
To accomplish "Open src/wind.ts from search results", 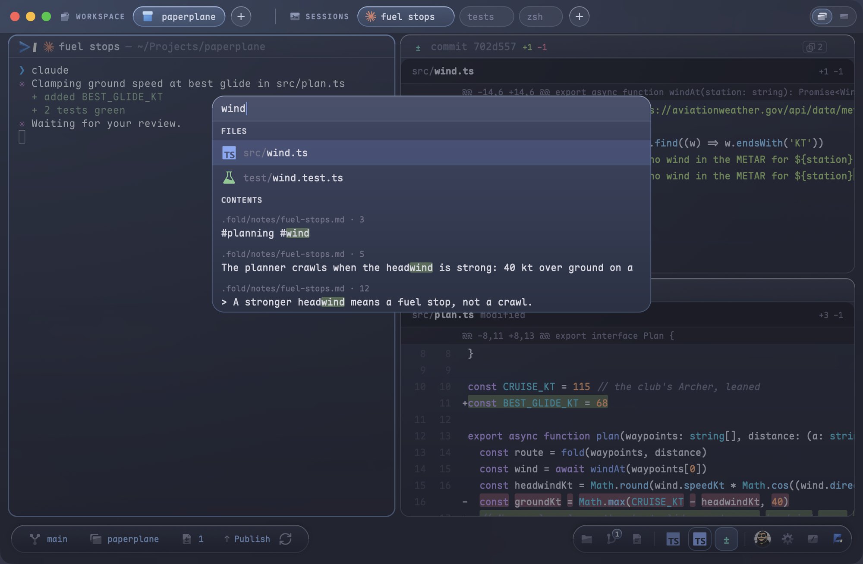I will (431, 153).
